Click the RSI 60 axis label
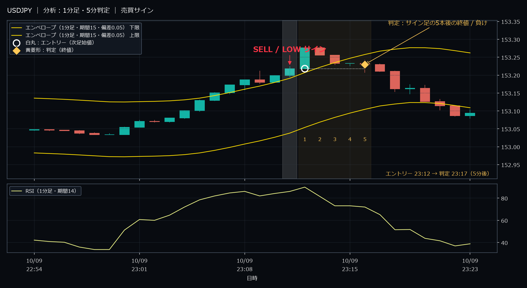The width and height of the screenshot is (527, 288). tap(504, 221)
